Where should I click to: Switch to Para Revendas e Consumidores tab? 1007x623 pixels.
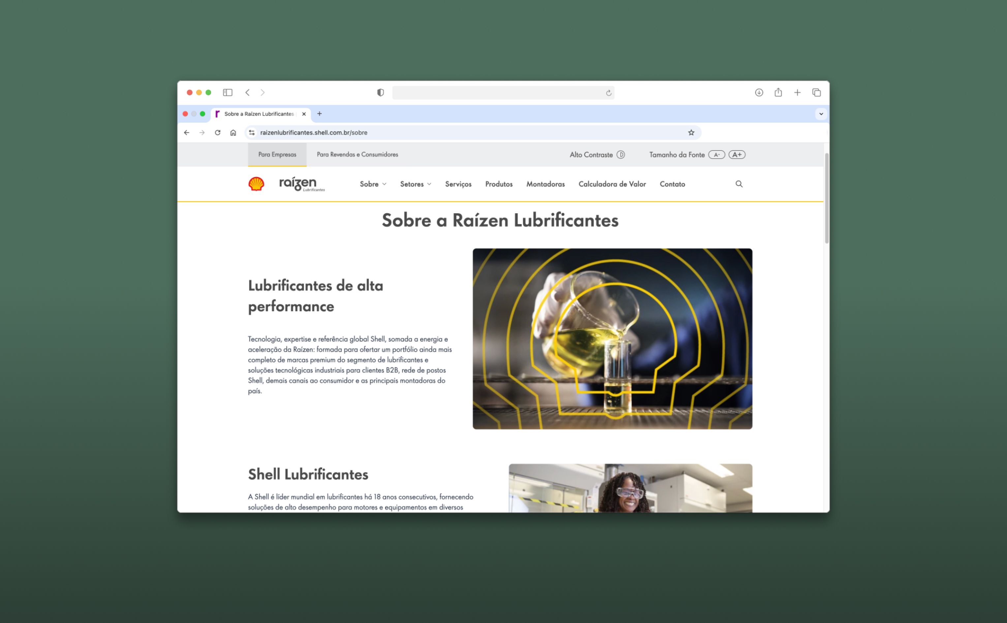(x=357, y=155)
